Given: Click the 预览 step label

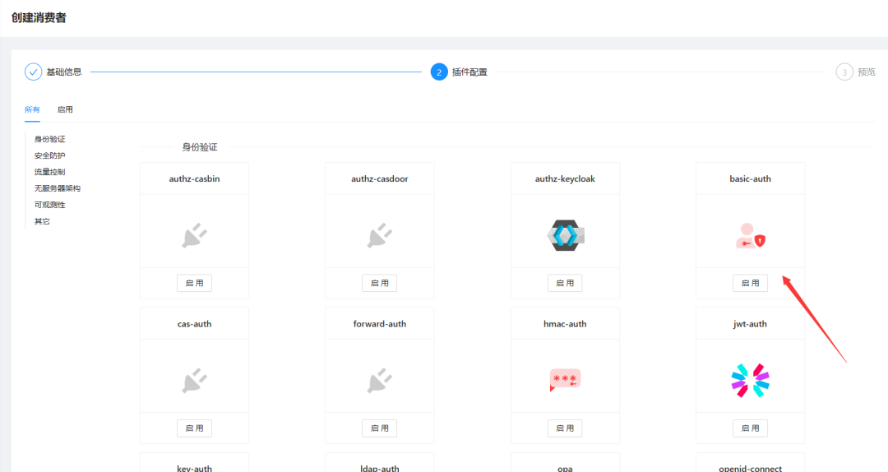Looking at the screenshot, I should (x=867, y=72).
